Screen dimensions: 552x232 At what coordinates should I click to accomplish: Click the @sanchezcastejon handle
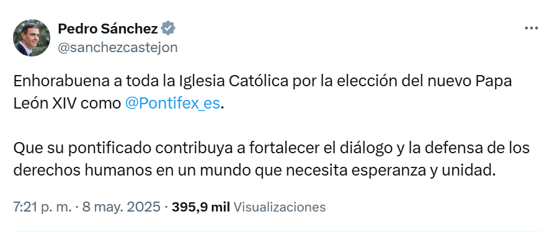tap(118, 47)
